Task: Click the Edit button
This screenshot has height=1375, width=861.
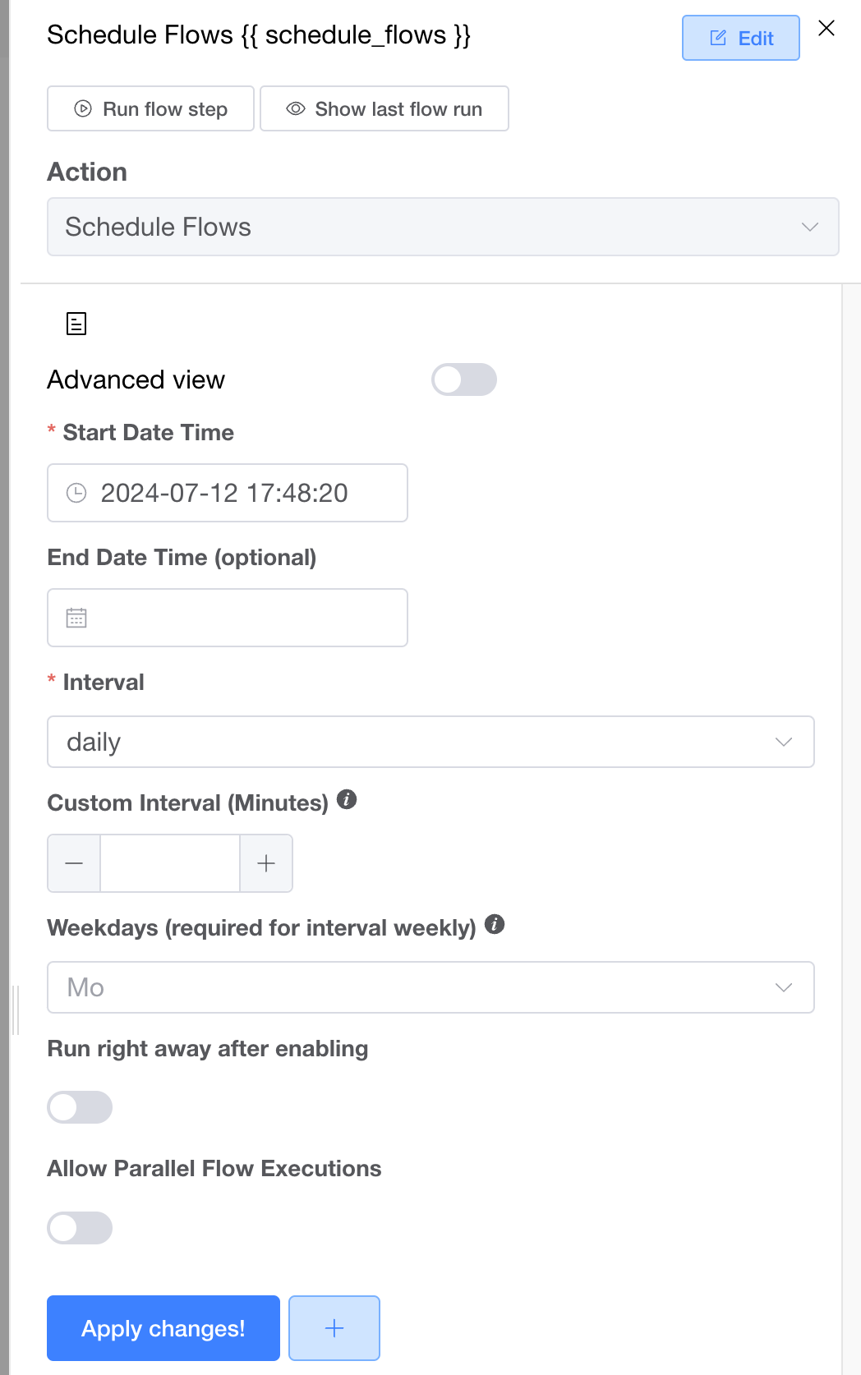Action: 741,38
